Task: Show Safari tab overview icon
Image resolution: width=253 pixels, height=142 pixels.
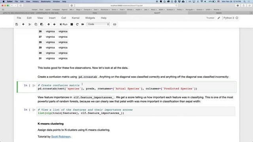Action: [x=249, y=6]
